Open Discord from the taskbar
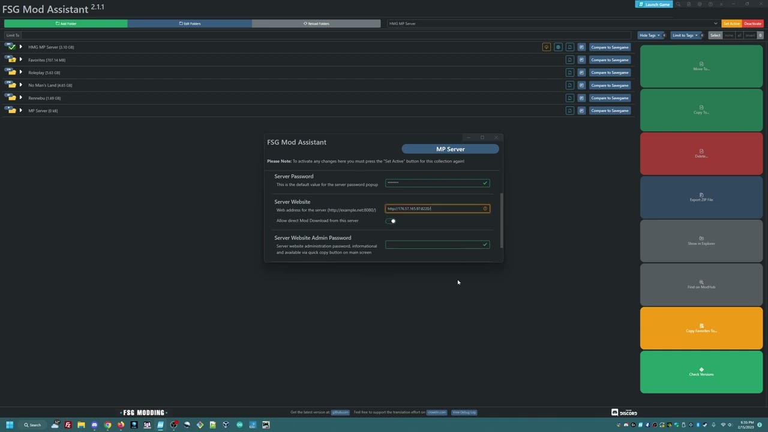 point(94,425)
